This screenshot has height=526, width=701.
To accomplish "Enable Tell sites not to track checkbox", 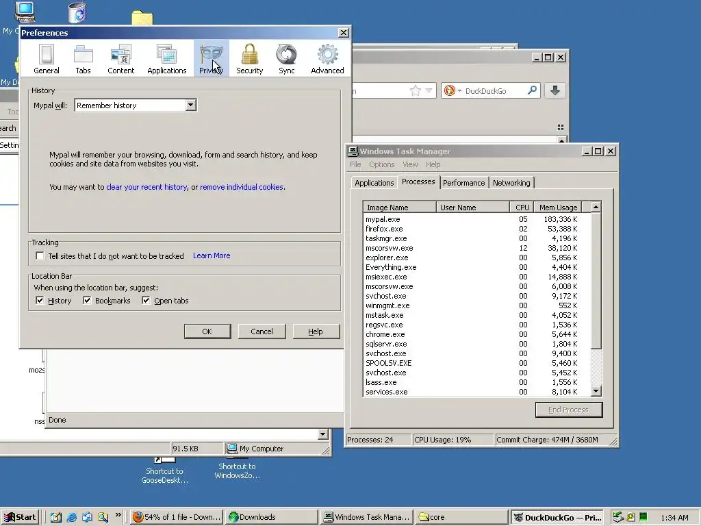I will [x=40, y=256].
